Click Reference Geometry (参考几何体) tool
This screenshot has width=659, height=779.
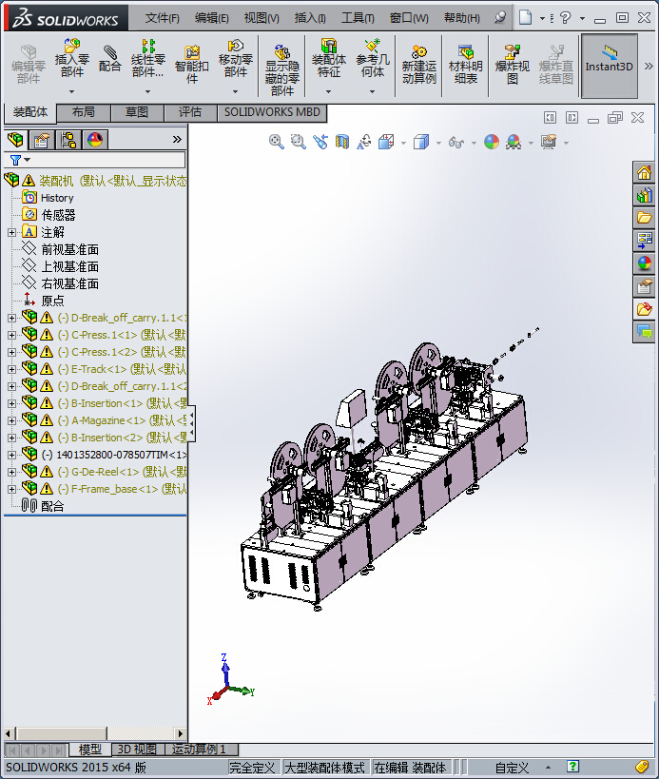point(373,59)
